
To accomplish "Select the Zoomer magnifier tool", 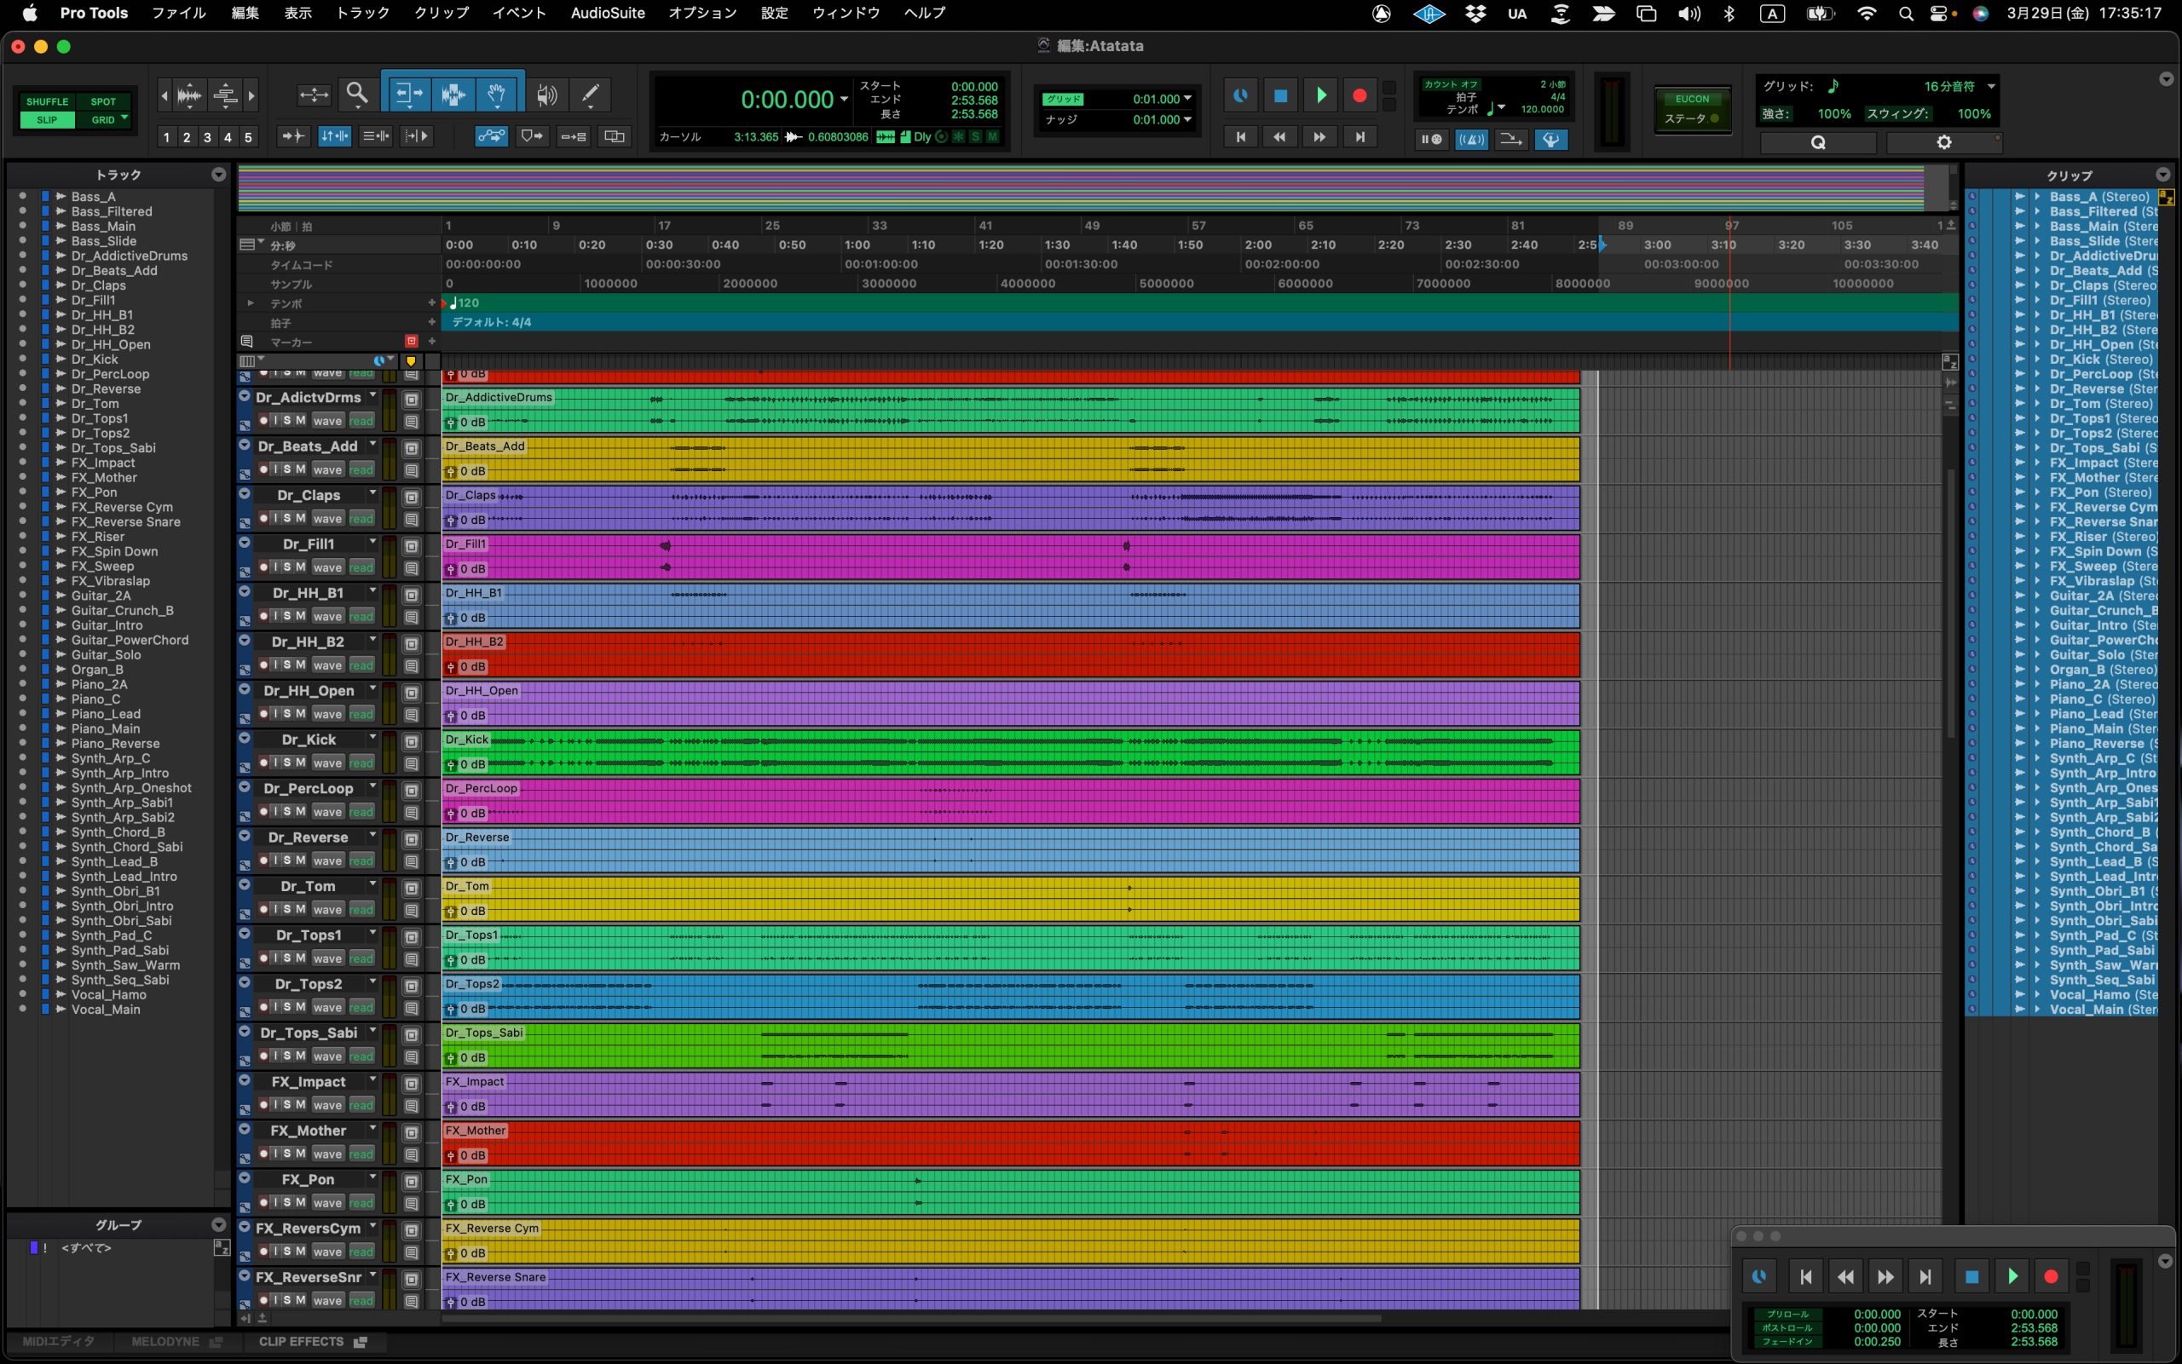I will [357, 94].
